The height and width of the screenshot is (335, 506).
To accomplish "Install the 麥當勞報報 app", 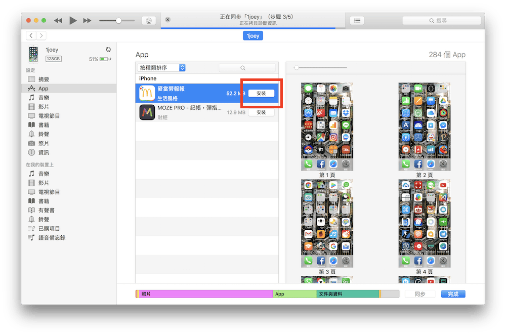I will tap(261, 93).
